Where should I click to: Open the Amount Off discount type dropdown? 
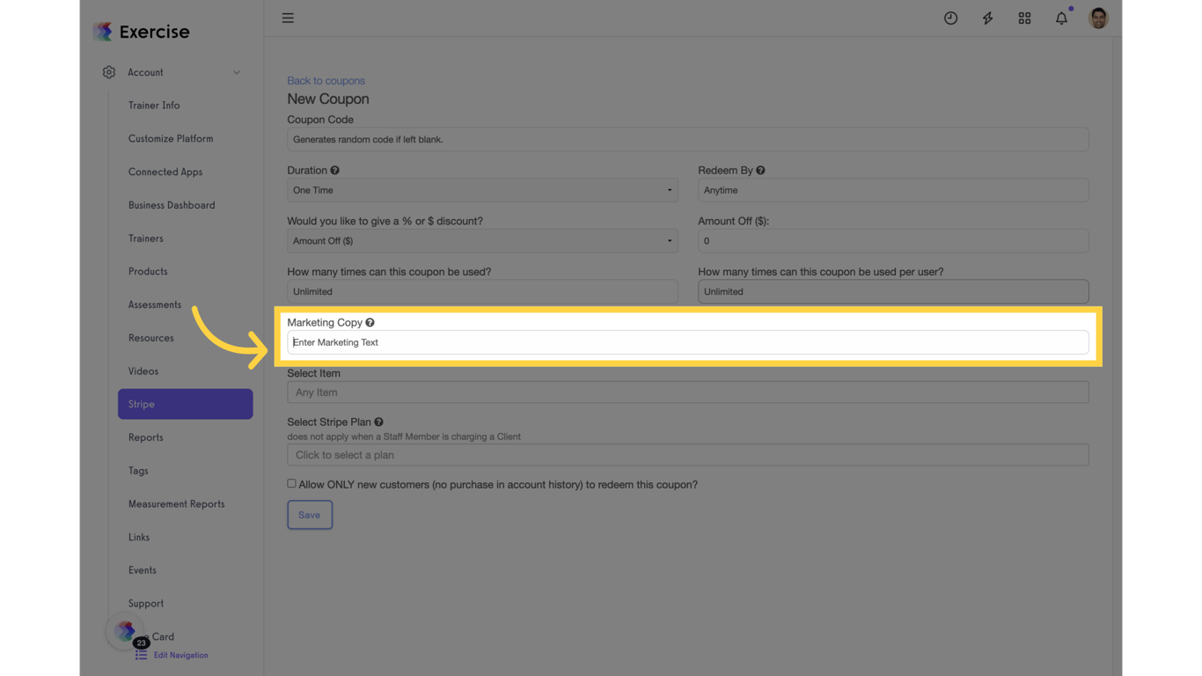[x=482, y=240]
